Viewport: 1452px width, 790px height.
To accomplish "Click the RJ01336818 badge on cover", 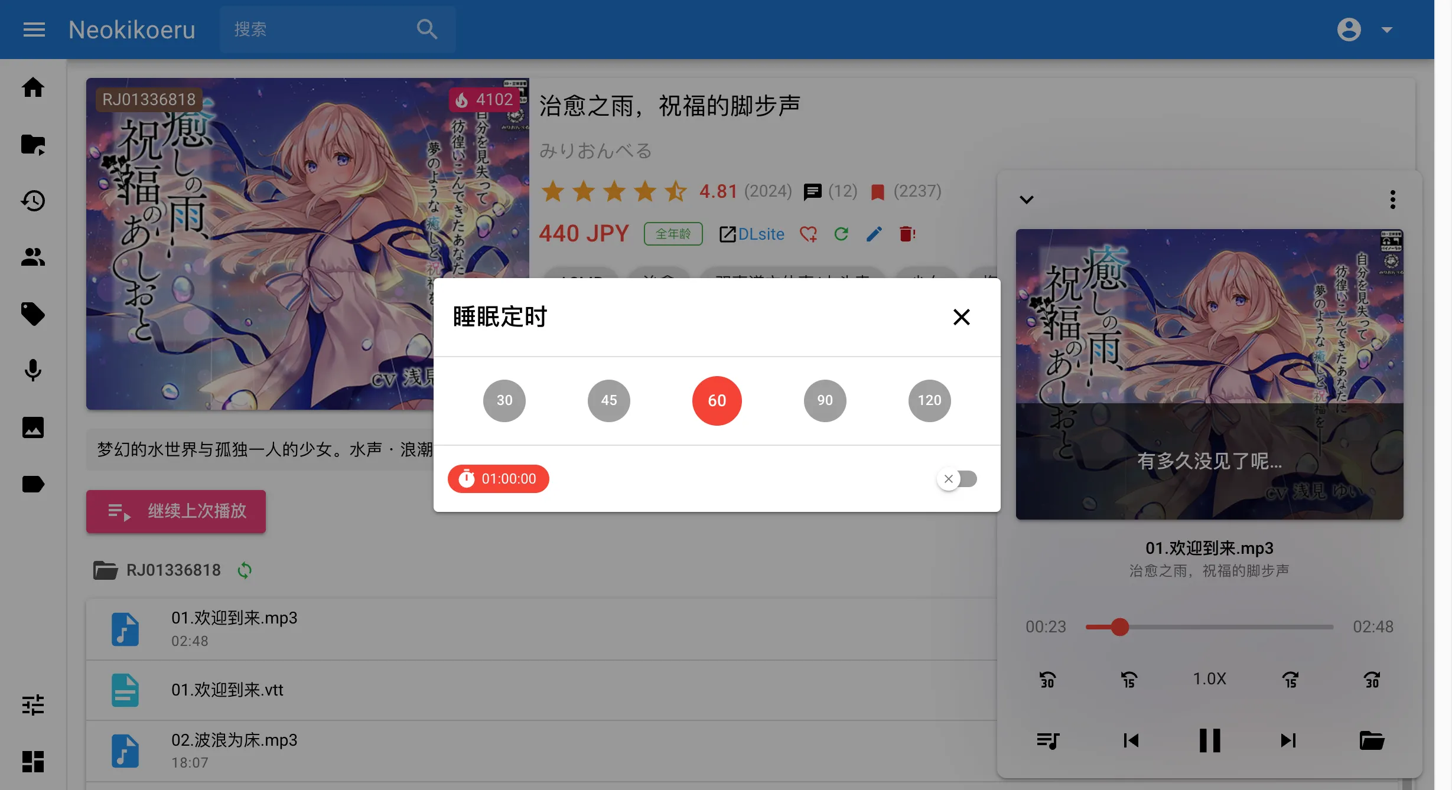I will tap(149, 99).
